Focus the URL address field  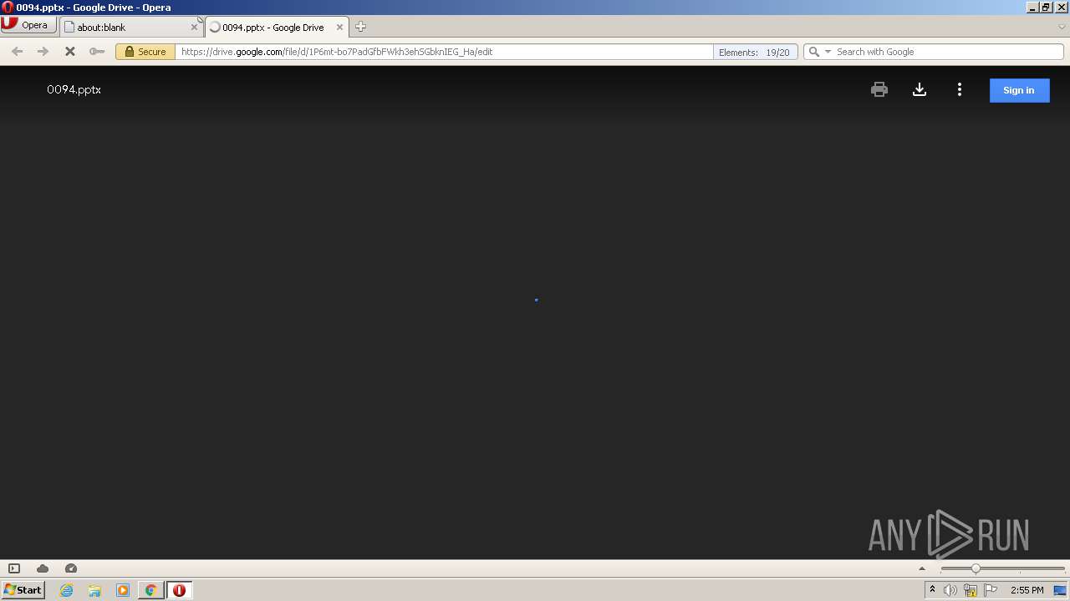pyautogui.click(x=443, y=52)
